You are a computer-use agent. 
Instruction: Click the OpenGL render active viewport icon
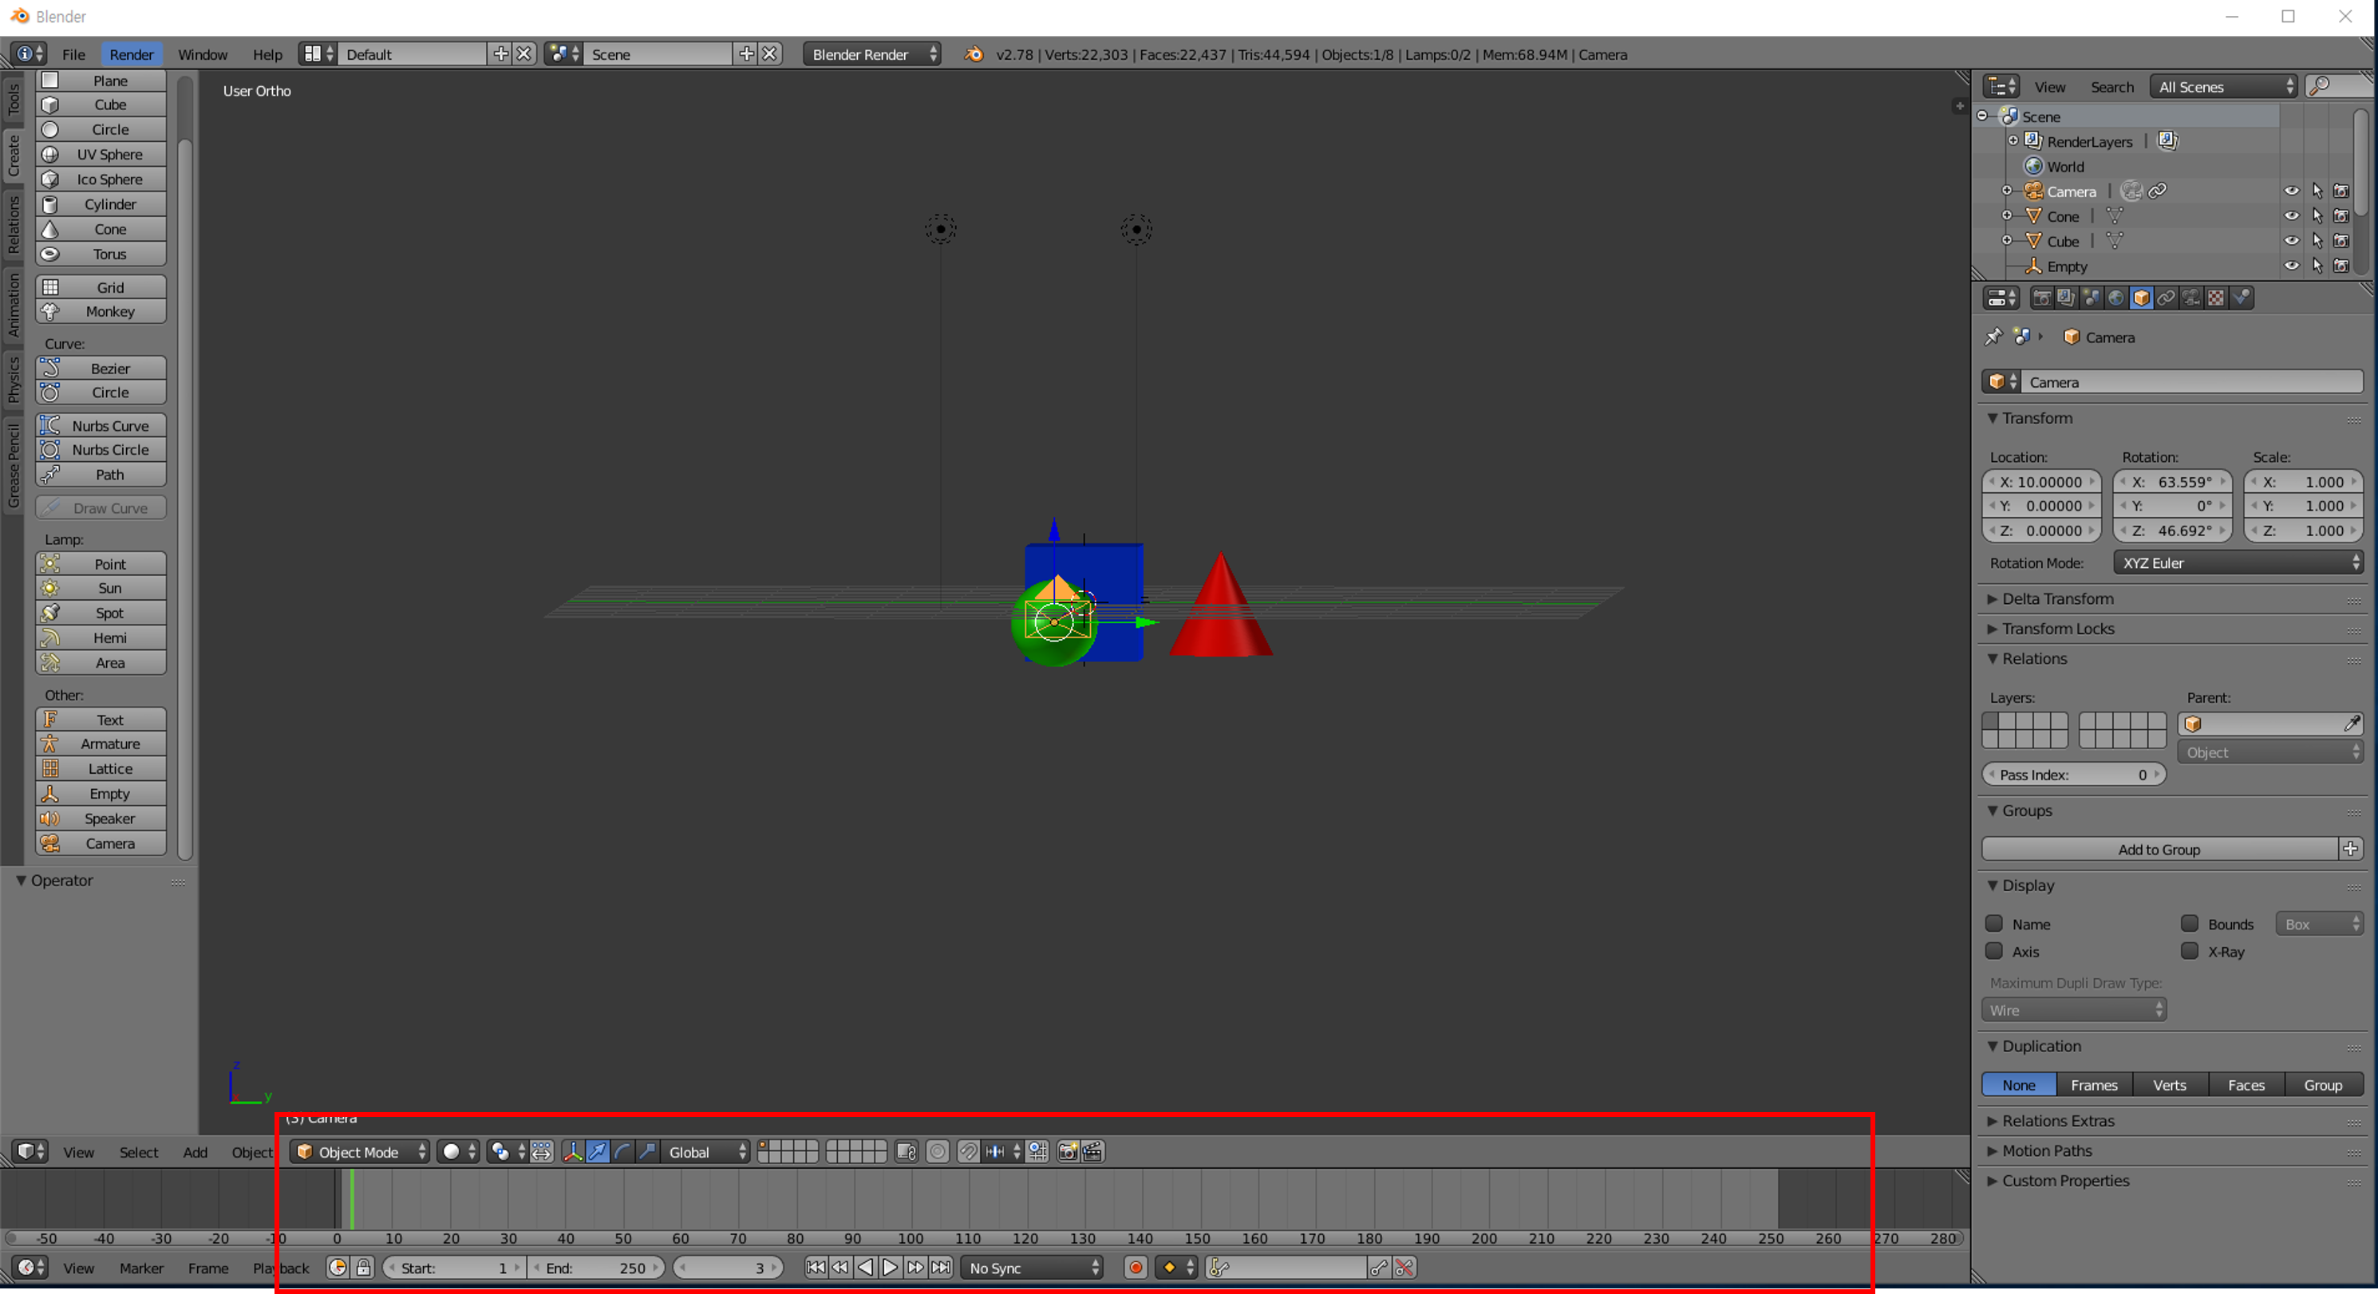(1067, 1152)
